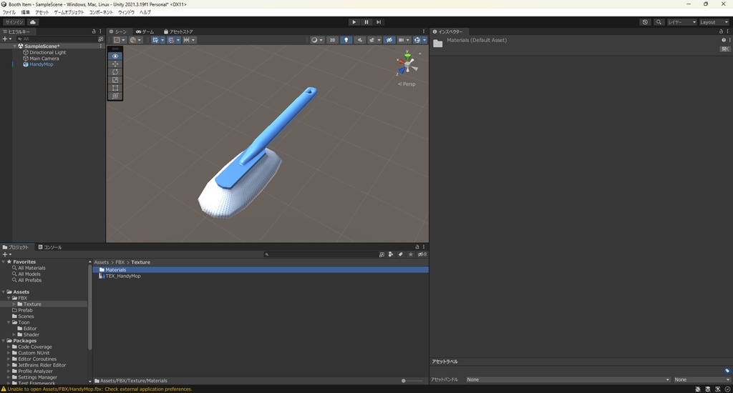Click the Materials folder icon in Inspector header

pos(437,44)
